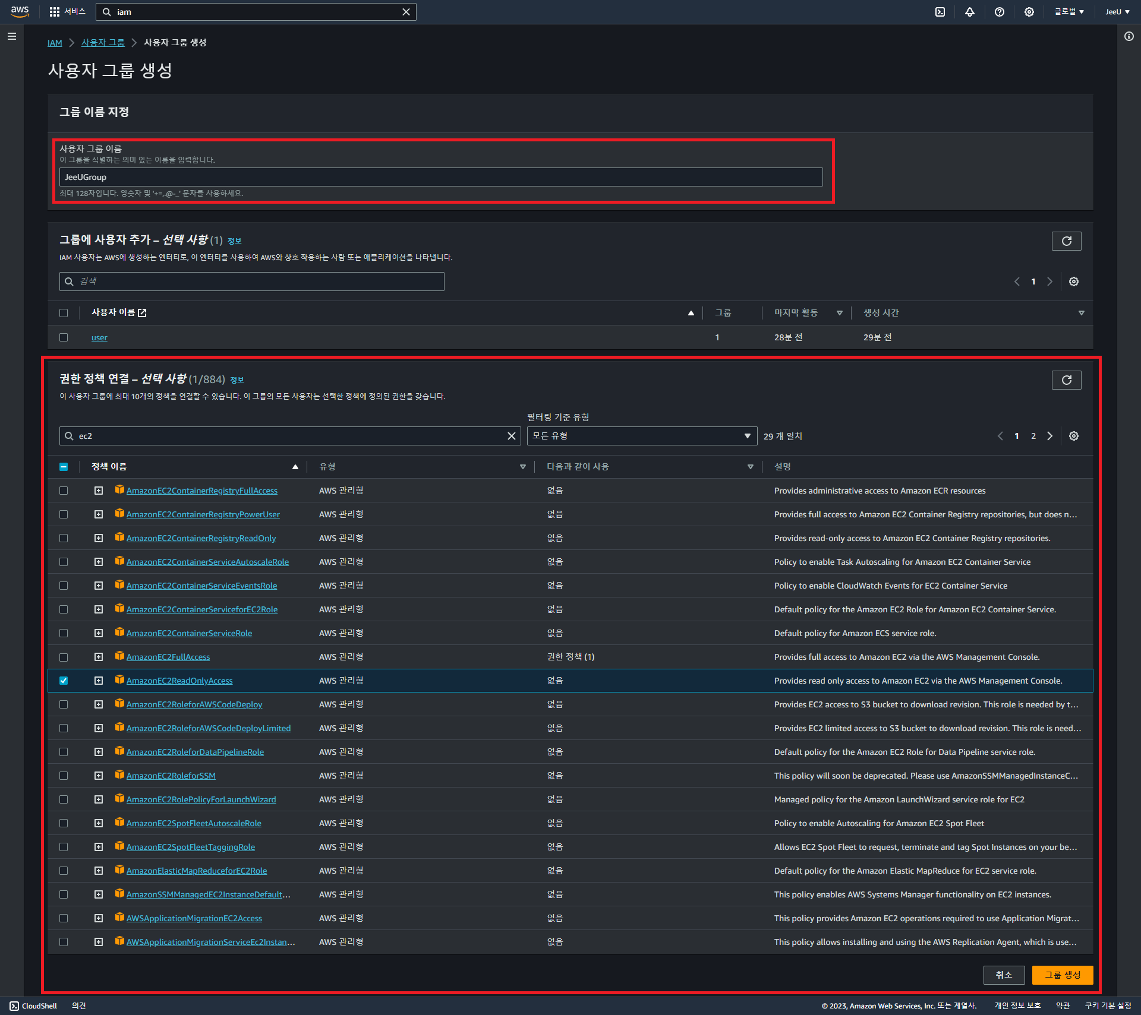Image resolution: width=1141 pixels, height=1015 pixels.
Task: Click the 그룹 생성 button
Action: point(1062,975)
